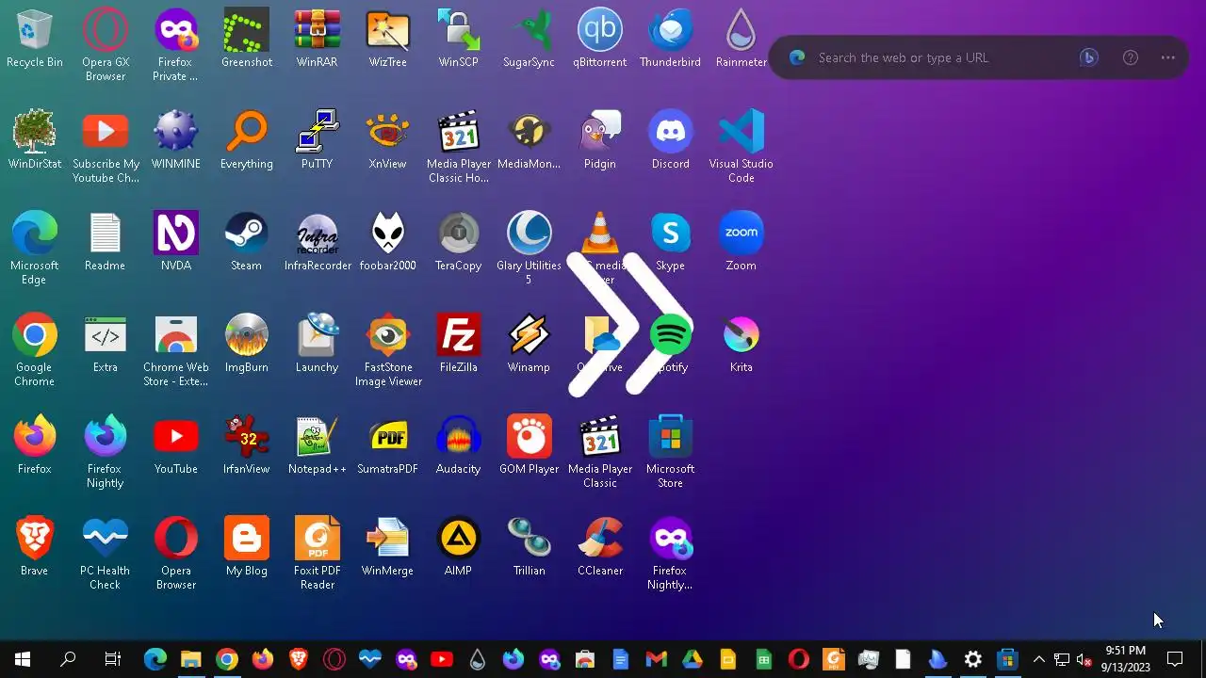Launch AIMP from the desktop
The height and width of the screenshot is (678, 1206).
coord(458,548)
